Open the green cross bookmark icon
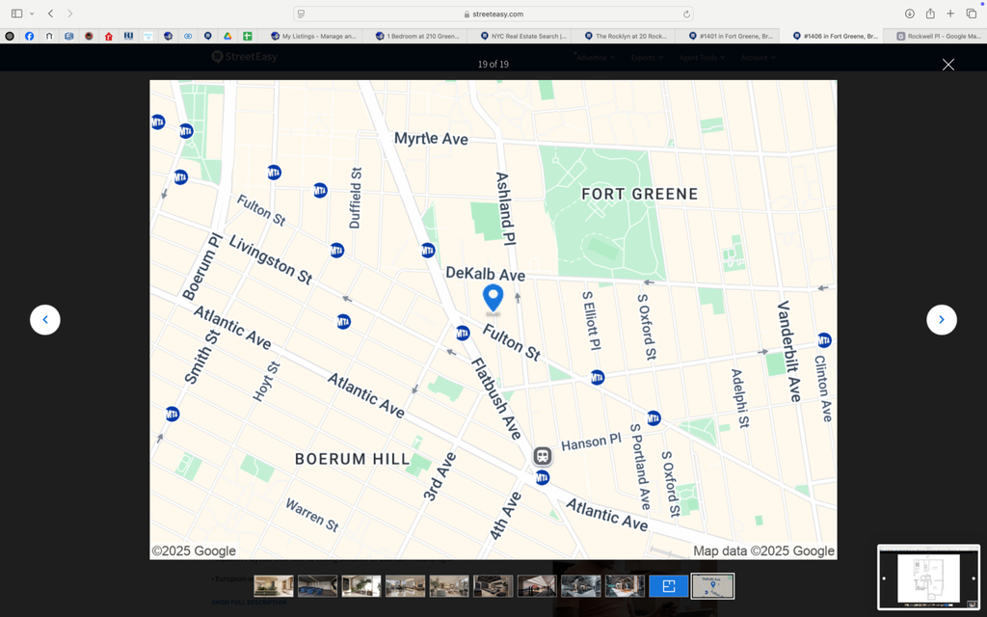The width and height of the screenshot is (987, 617). pos(248,36)
